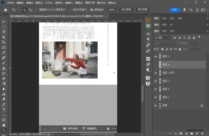
Task: Select the Horizontal Type tool
Action: (x=4, y=109)
